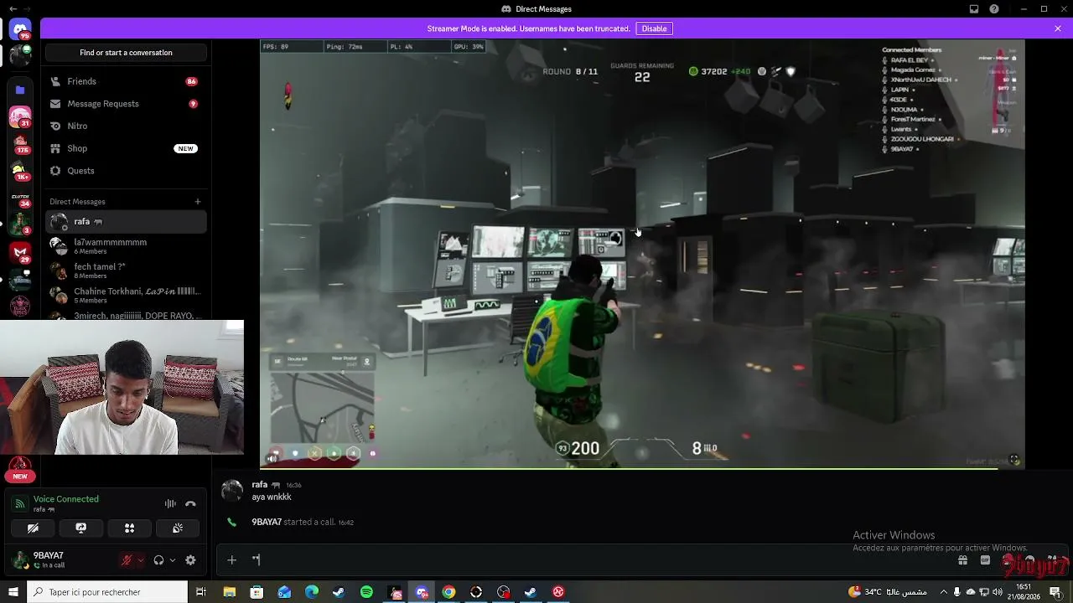The image size is (1073, 603).
Task: Start an Activity from voice panel
Action: pos(129,528)
